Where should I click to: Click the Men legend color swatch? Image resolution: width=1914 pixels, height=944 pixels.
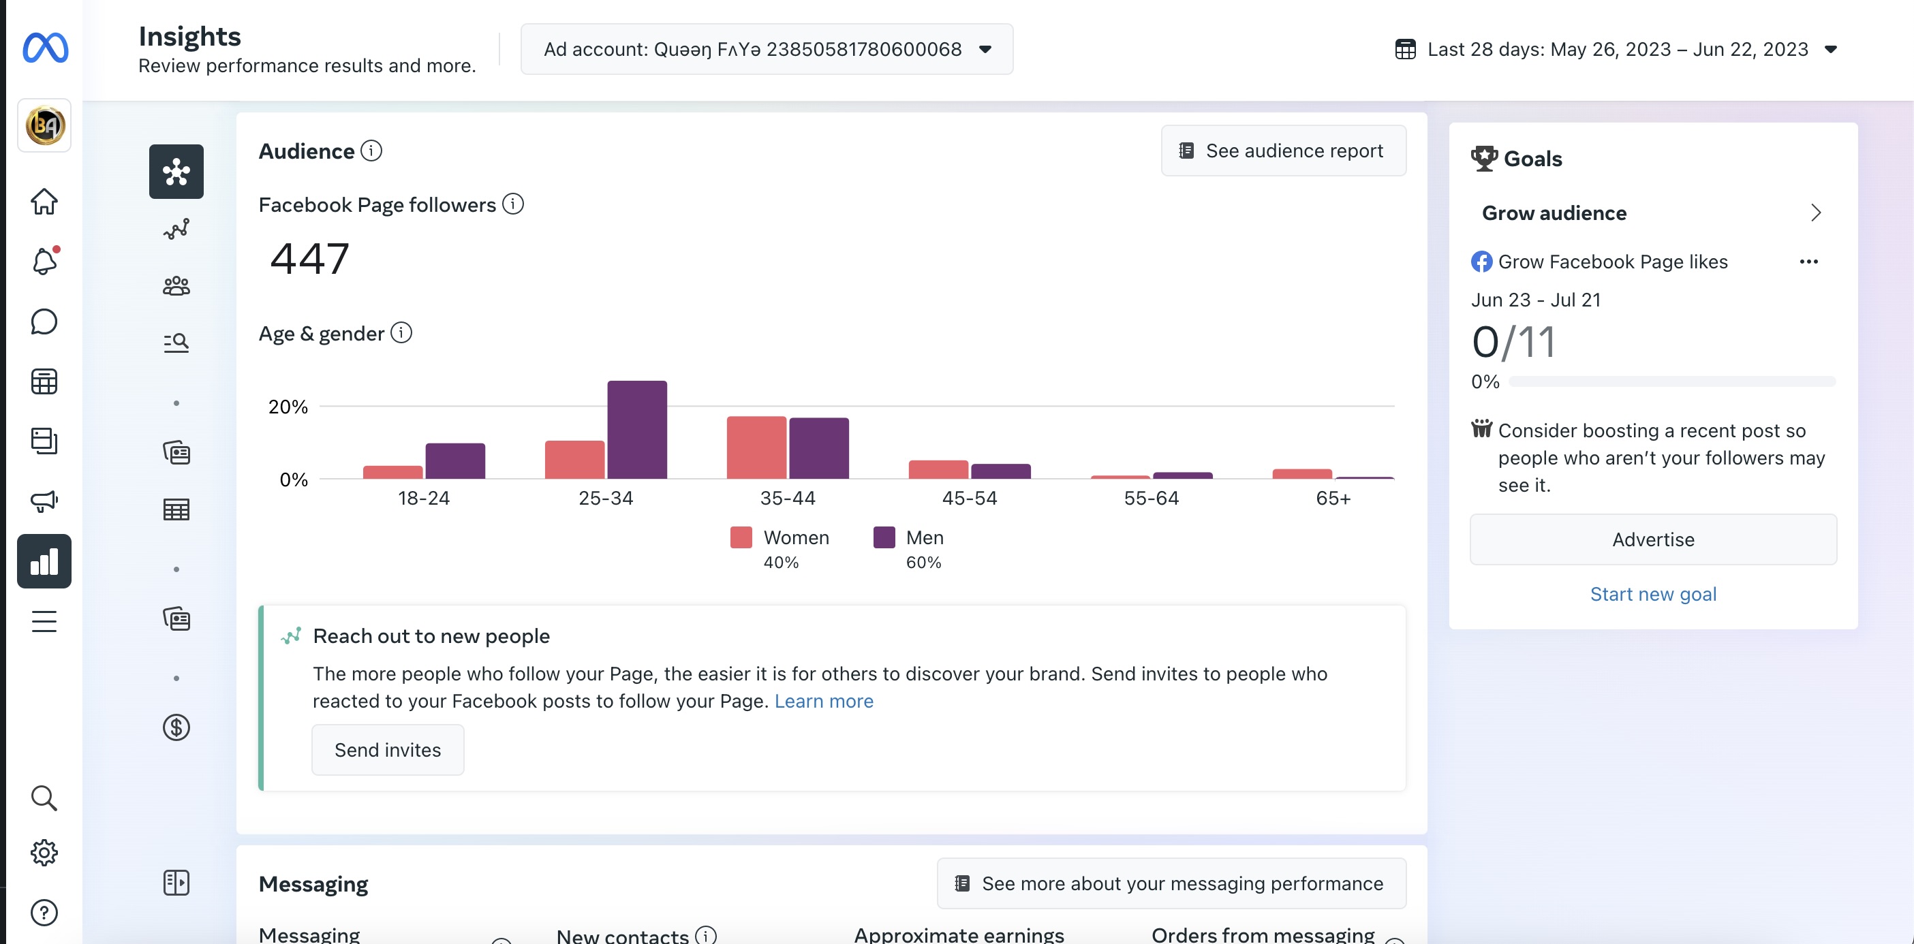(884, 537)
